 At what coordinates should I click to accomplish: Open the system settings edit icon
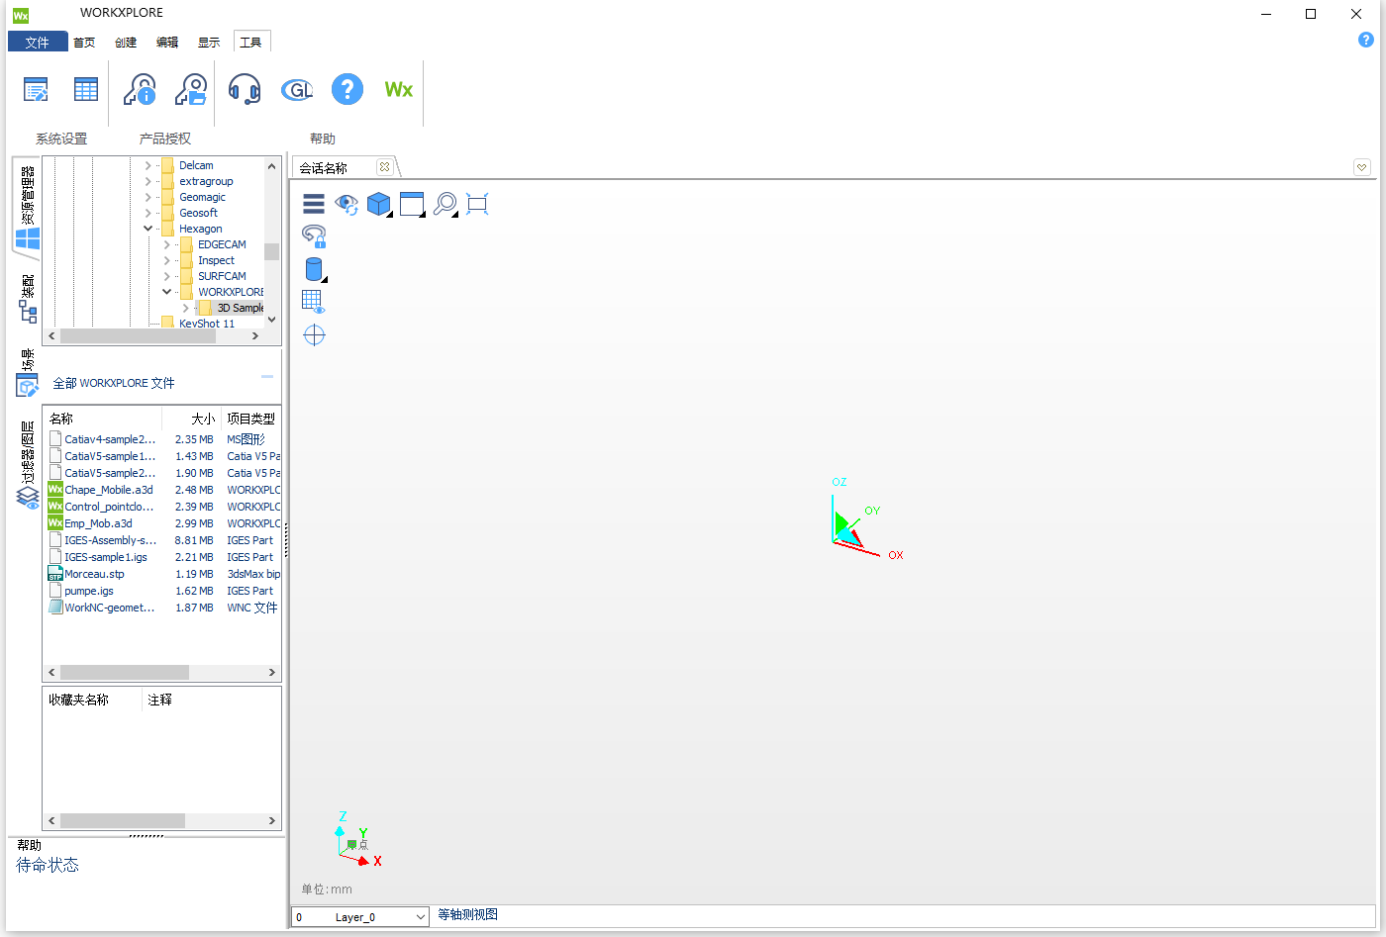point(36,90)
